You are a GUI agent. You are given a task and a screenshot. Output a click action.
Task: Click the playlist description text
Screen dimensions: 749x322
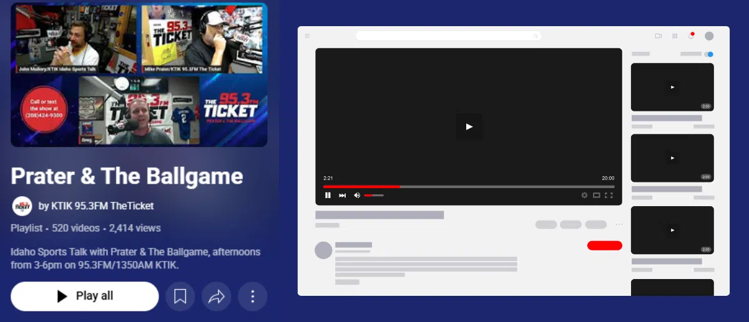click(135, 258)
